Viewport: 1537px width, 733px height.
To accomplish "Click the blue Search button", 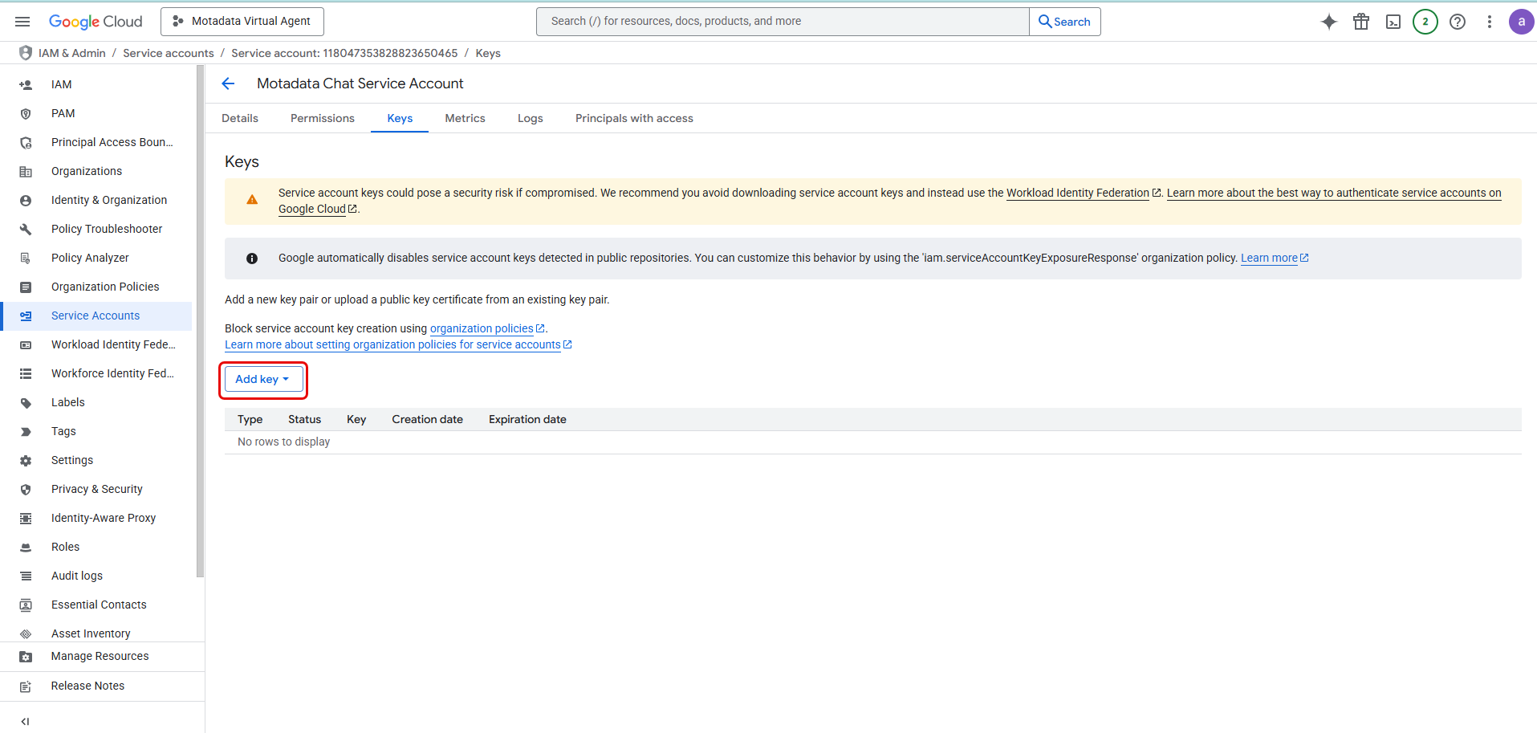I will [1064, 22].
